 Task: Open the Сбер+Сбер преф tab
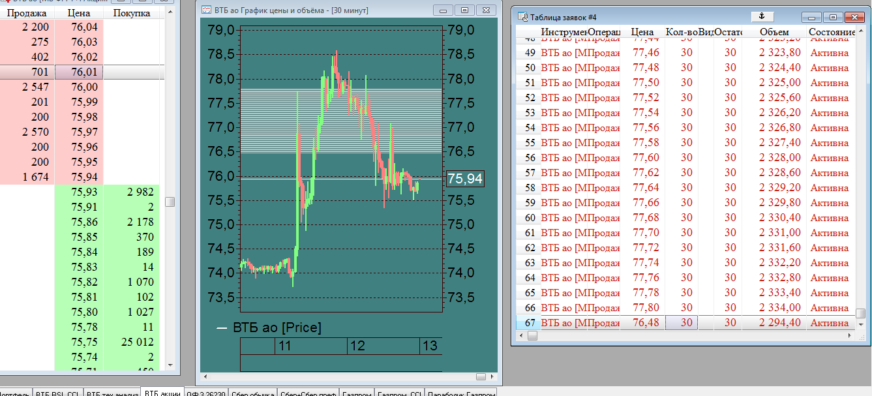309,393
